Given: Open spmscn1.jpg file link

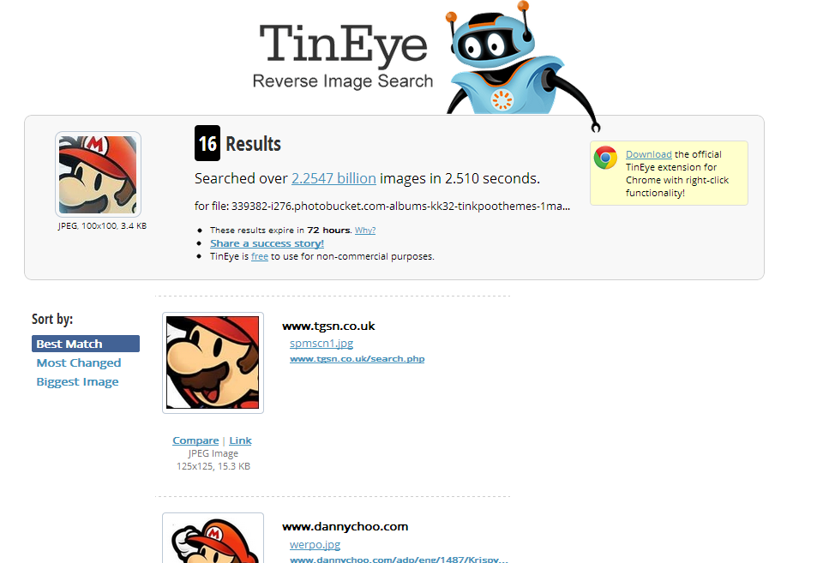Looking at the screenshot, I should (x=321, y=343).
